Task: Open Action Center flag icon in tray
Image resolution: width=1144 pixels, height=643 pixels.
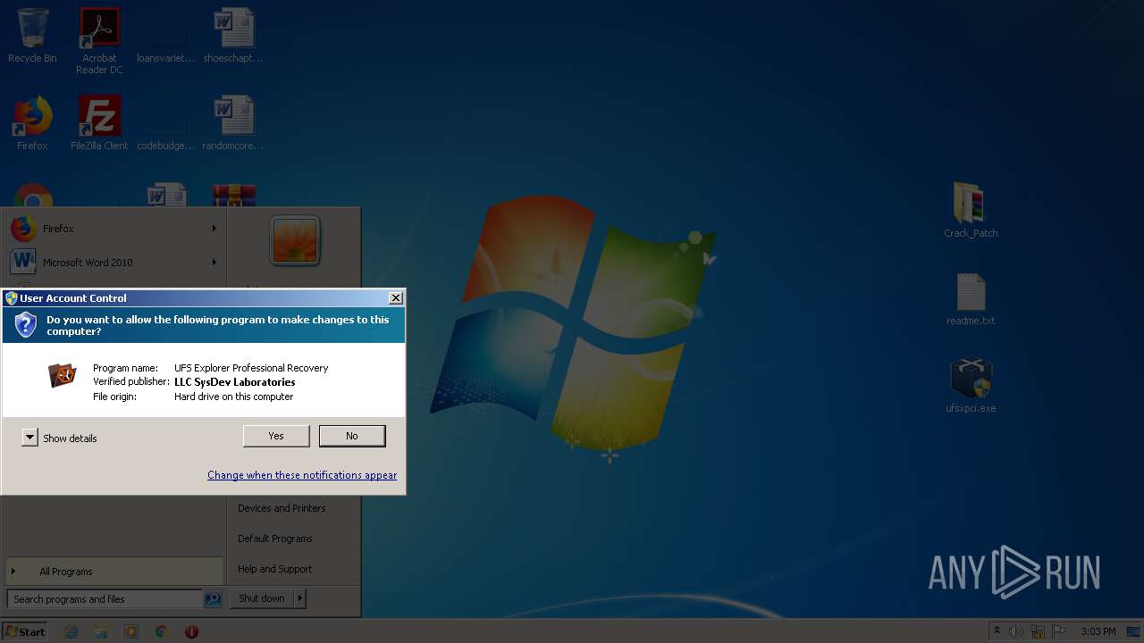Action: pyautogui.click(x=1059, y=631)
